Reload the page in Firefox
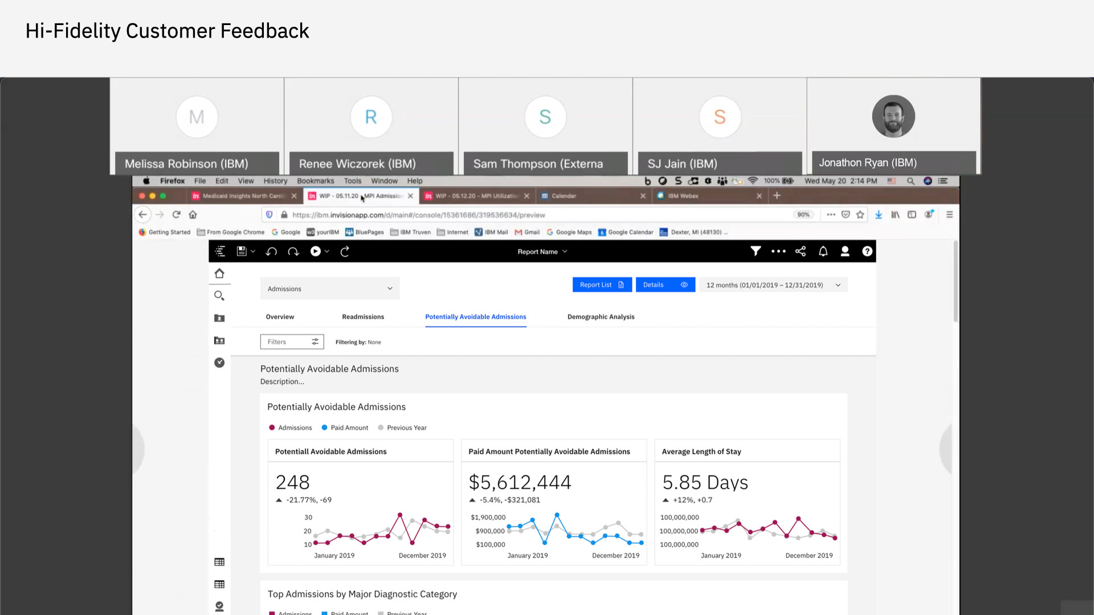Image resolution: width=1094 pixels, height=615 pixels. pyautogui.click(x=177, y=215)
